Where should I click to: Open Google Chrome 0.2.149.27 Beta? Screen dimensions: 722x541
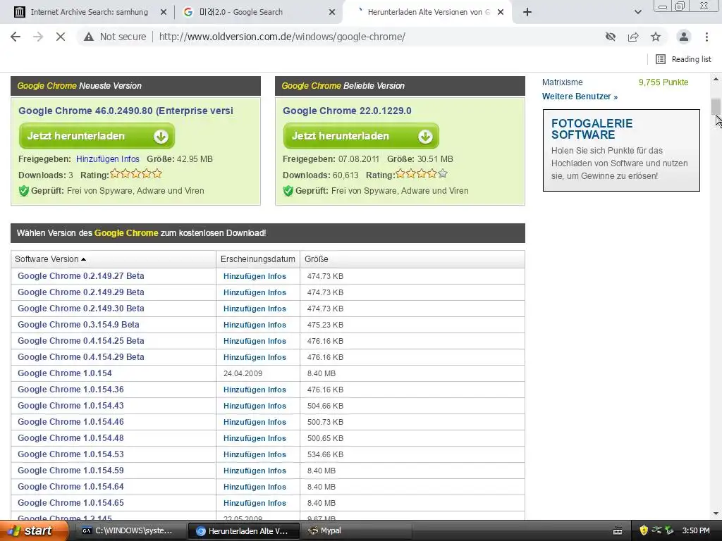point(80,276)
